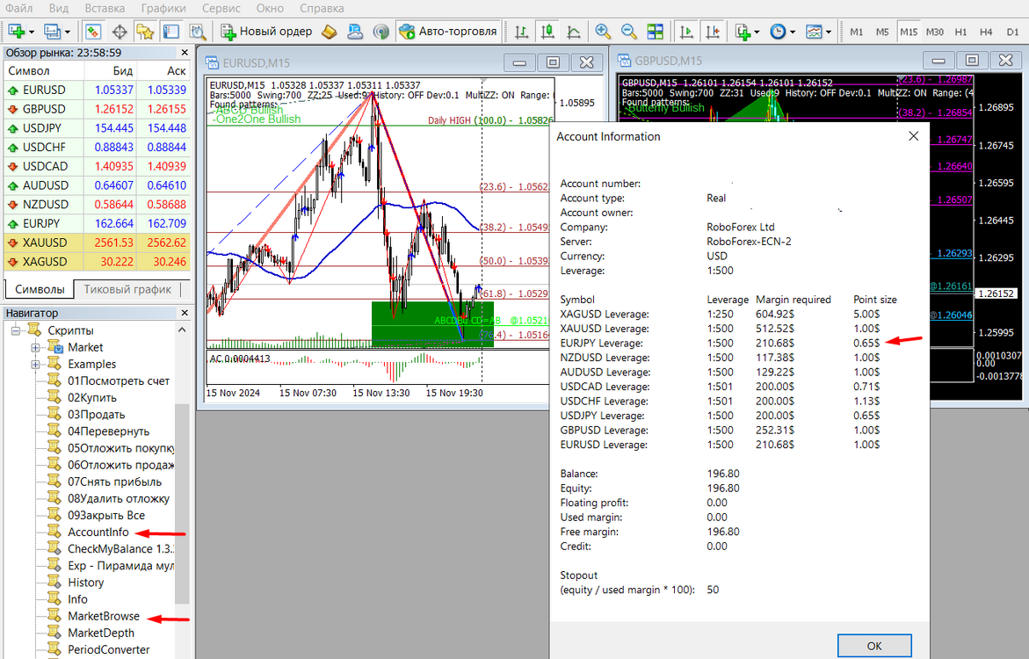Switch to line chart type icon

coord(574,31)
